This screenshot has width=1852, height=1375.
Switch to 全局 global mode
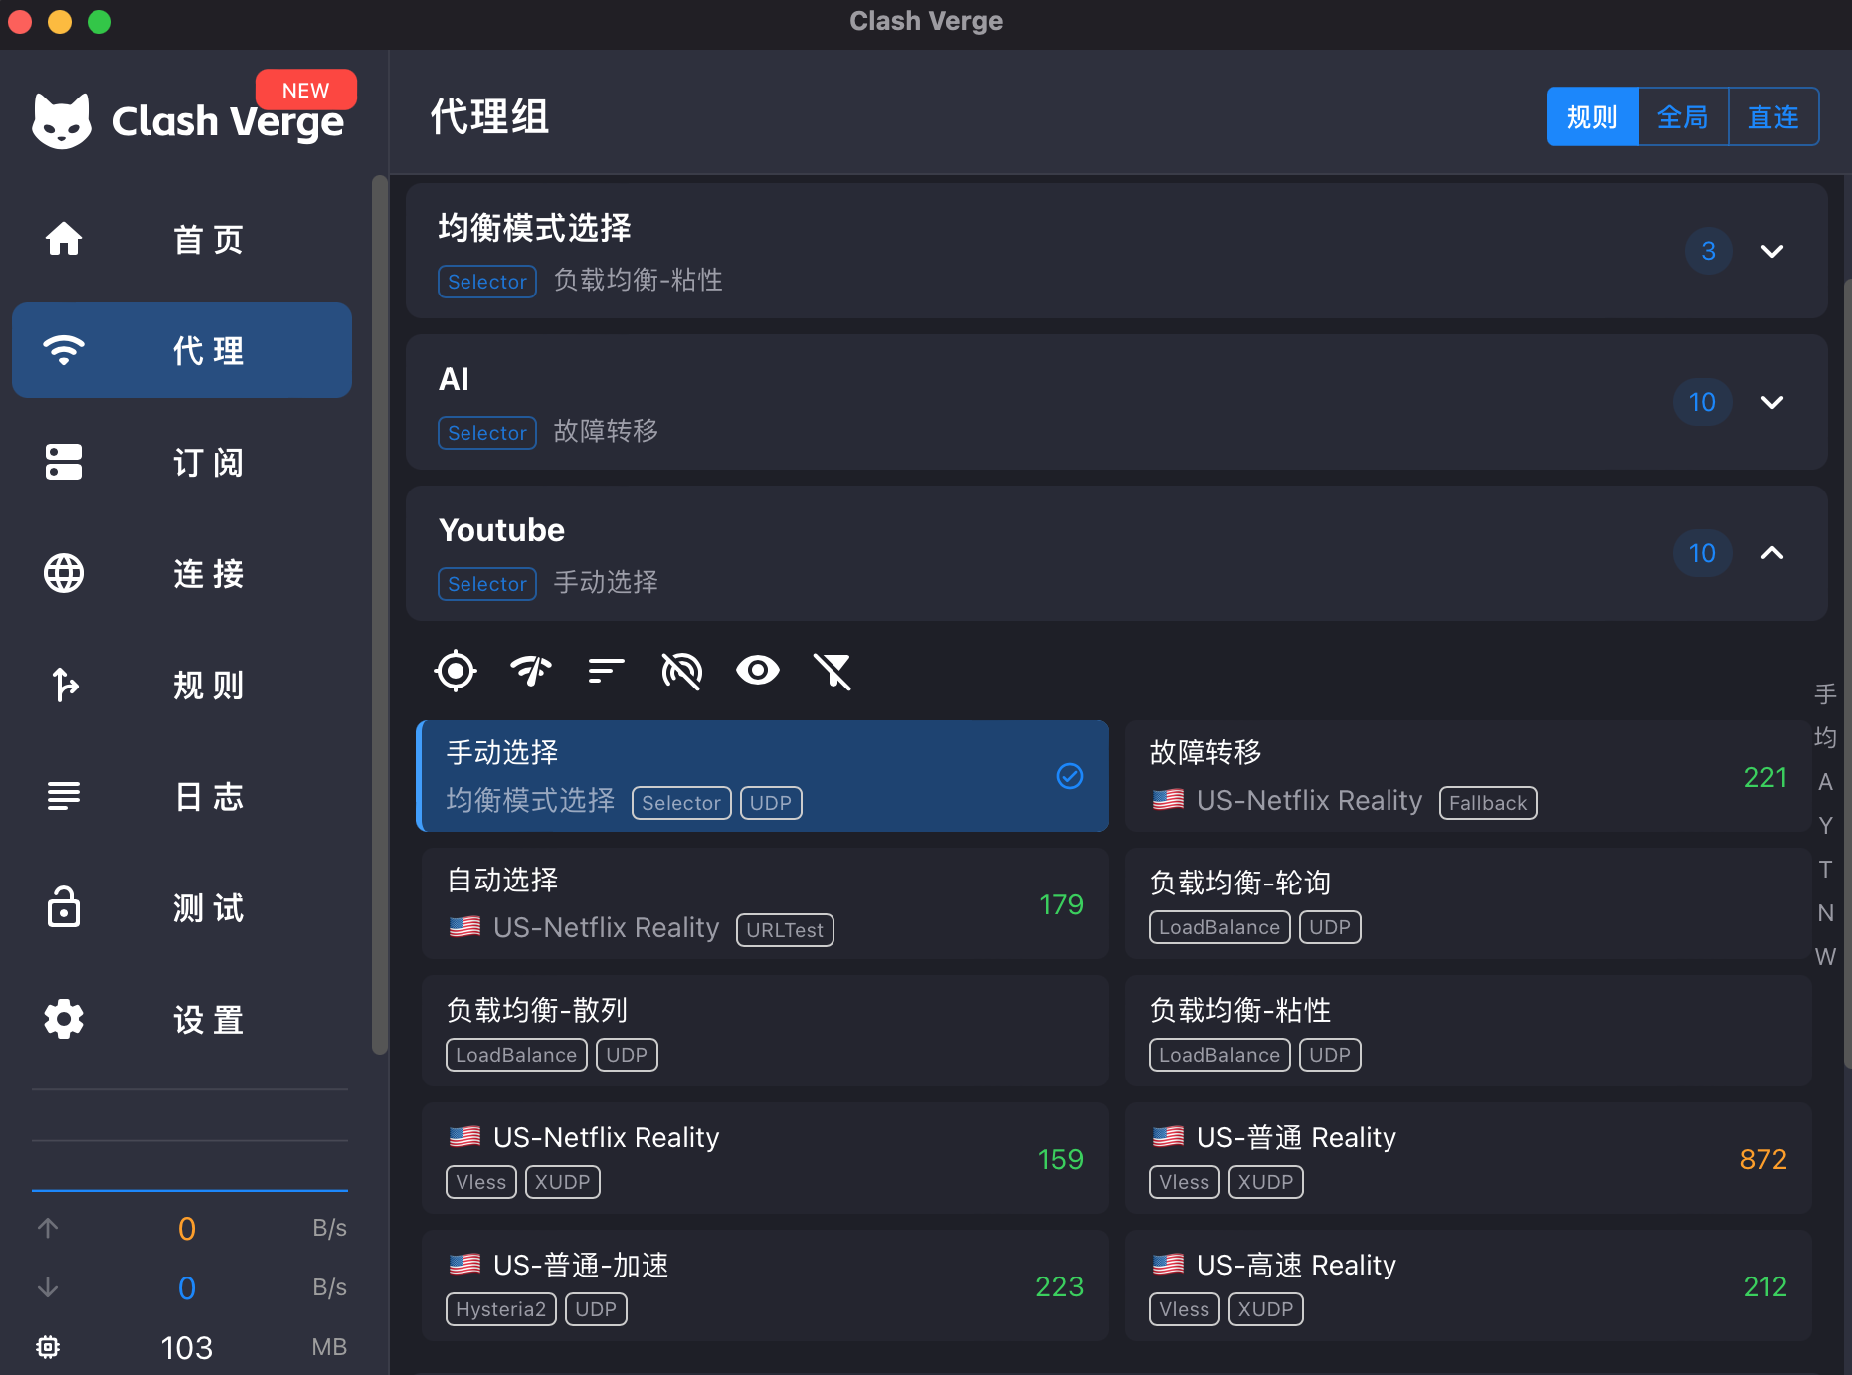[x=1682, y=117]
